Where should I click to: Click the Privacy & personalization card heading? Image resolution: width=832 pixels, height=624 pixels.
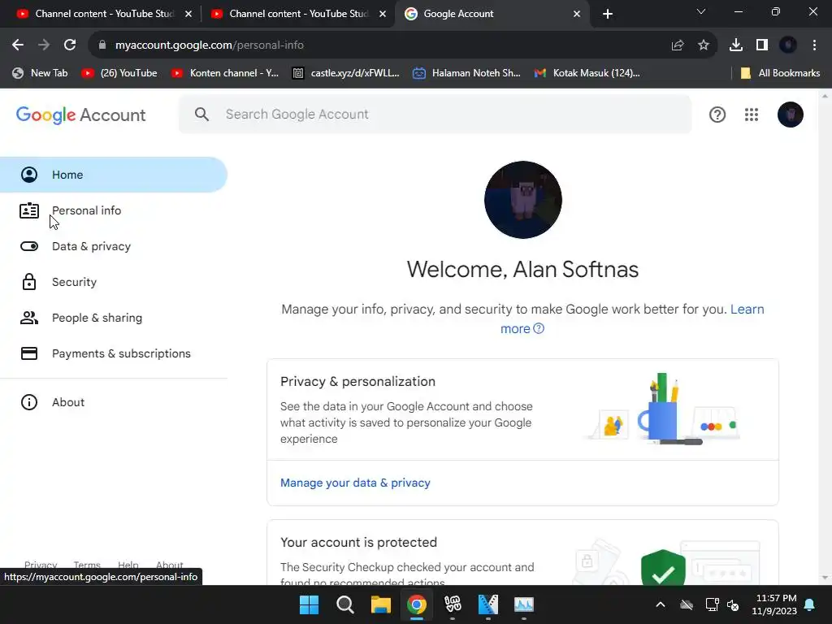pos(357,382)
